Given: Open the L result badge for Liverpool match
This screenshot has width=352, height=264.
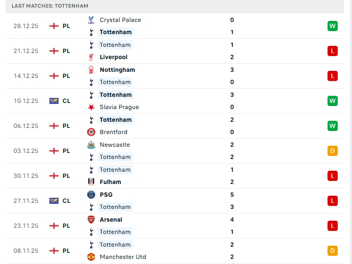Looking at the screenshot, I should point(333,51).
